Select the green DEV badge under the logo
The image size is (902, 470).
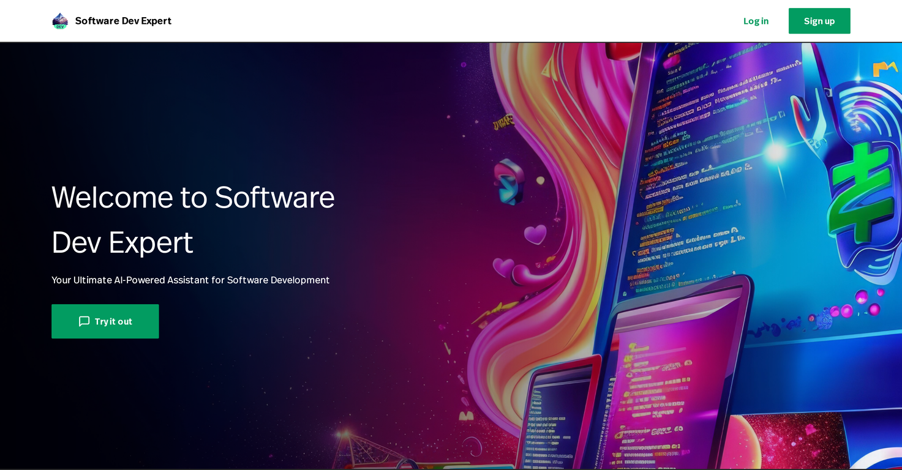60,26
